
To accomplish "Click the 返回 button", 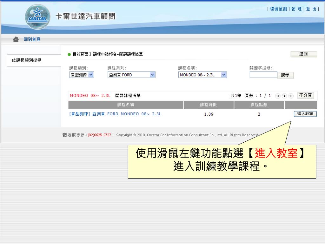I will (304, 54).
